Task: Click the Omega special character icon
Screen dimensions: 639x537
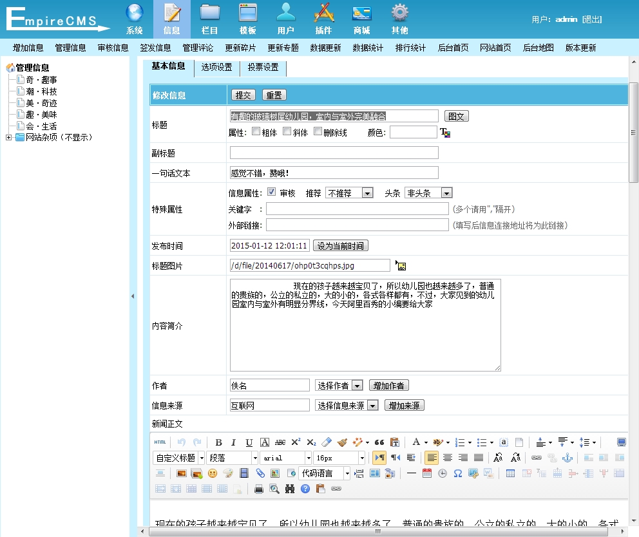Action: coord(458,473)
